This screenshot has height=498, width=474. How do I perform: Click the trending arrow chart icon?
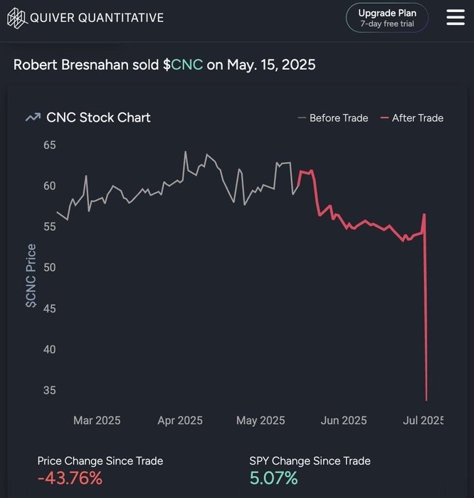[32, 118]
